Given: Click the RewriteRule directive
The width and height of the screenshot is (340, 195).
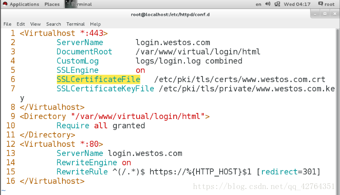Looking at the screenshot, I should click(82, 172).
